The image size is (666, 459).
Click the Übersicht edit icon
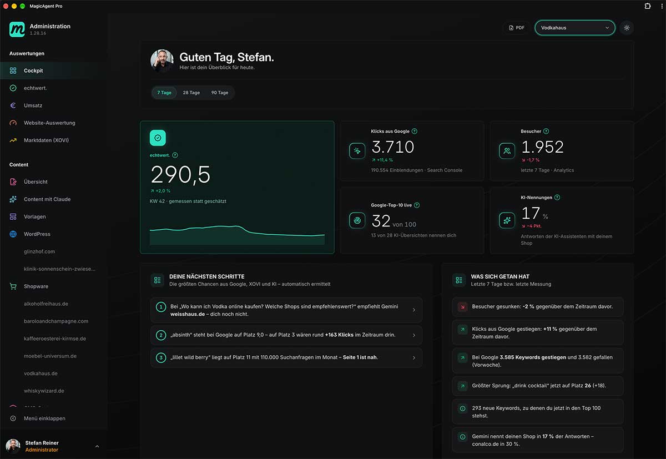point(13,181)
